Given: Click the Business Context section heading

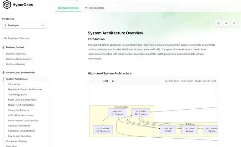Looking at the screenshot, I should [15, 47].
